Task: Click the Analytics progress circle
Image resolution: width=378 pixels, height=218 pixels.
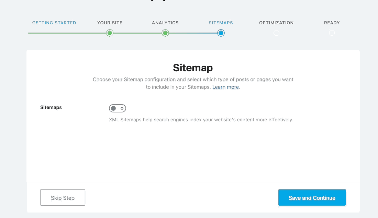Action: [x=165, y=33]
